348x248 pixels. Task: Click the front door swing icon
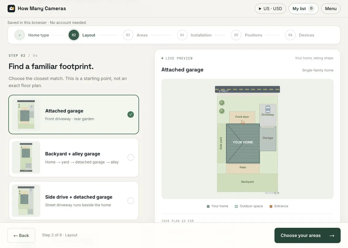pyautogui.click(x=243, y=122)
